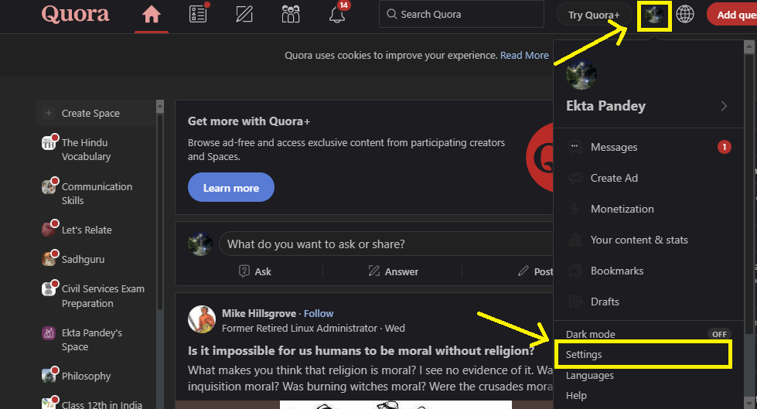Toggle Dark mode switch

tap(719, 334)
